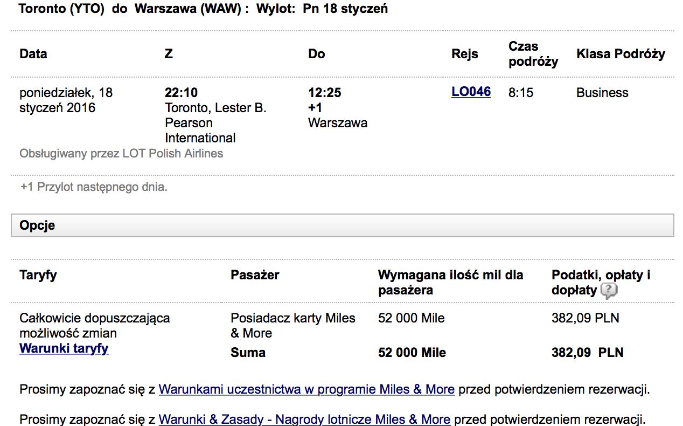The image size is (683, 426).
Task: Select the departure time 22:10
Action: tap(181, 93)
